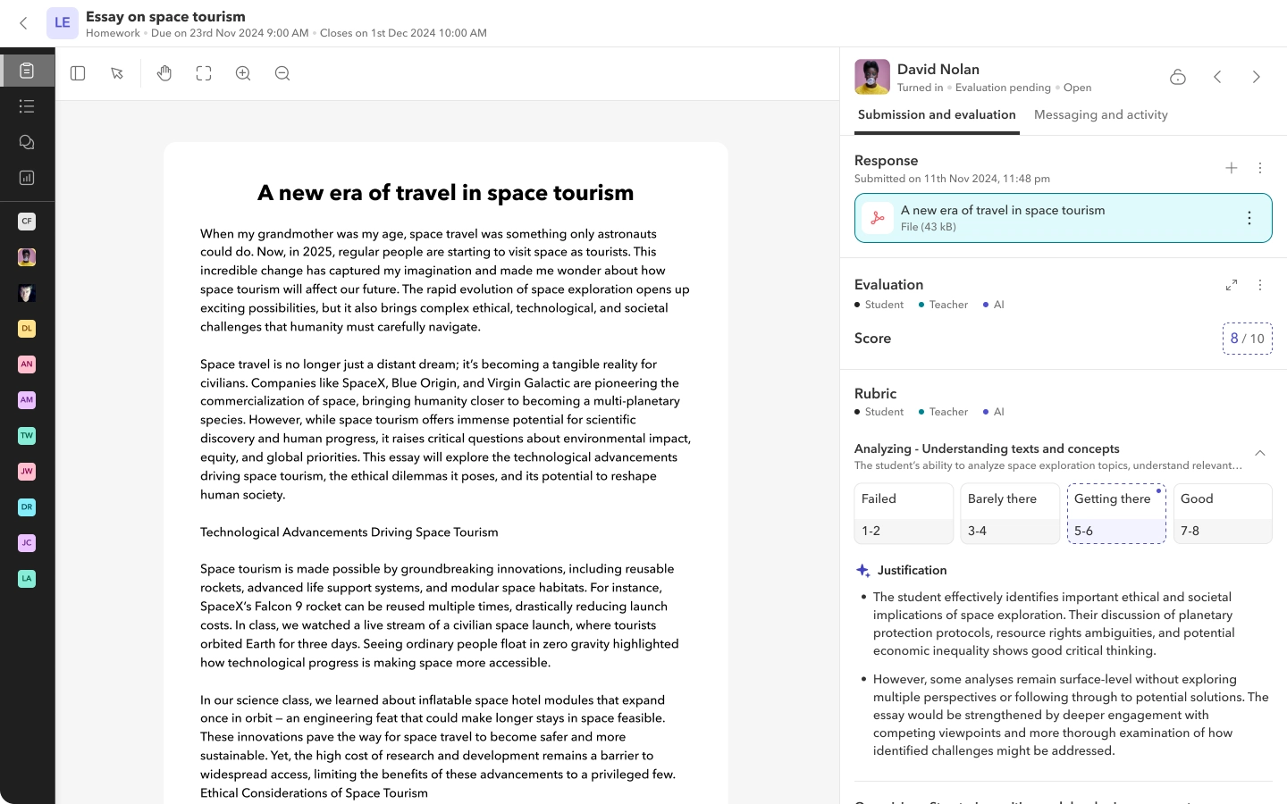Click the 8/10 score field

tap(1247, 339)
